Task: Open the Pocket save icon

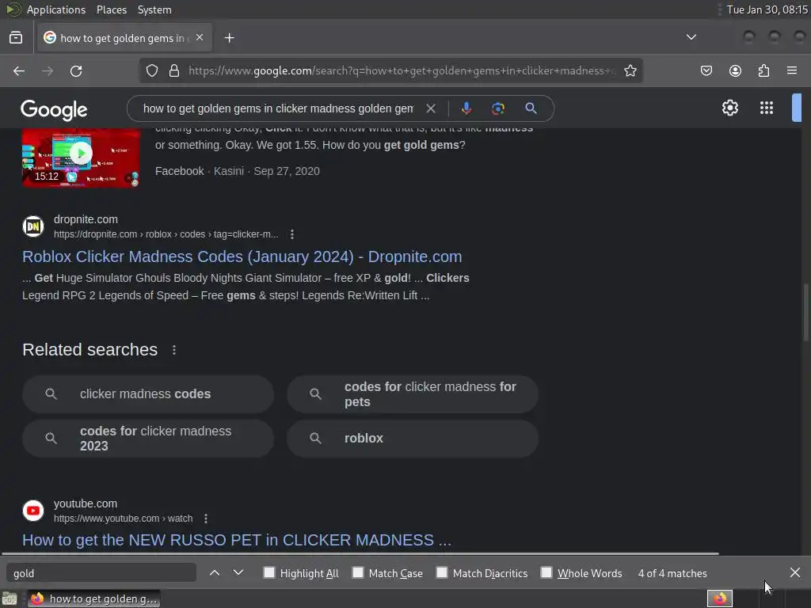Action: click(x=706, y=70)
